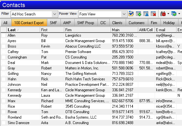
Task: Open the SMF tab
Action: [53, 23]
